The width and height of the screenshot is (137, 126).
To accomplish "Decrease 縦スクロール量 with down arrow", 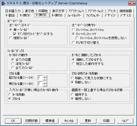I will point(45,79).
